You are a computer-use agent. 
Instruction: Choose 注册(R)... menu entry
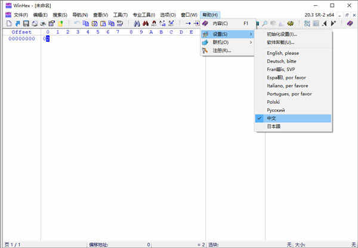tap(227, 51)
